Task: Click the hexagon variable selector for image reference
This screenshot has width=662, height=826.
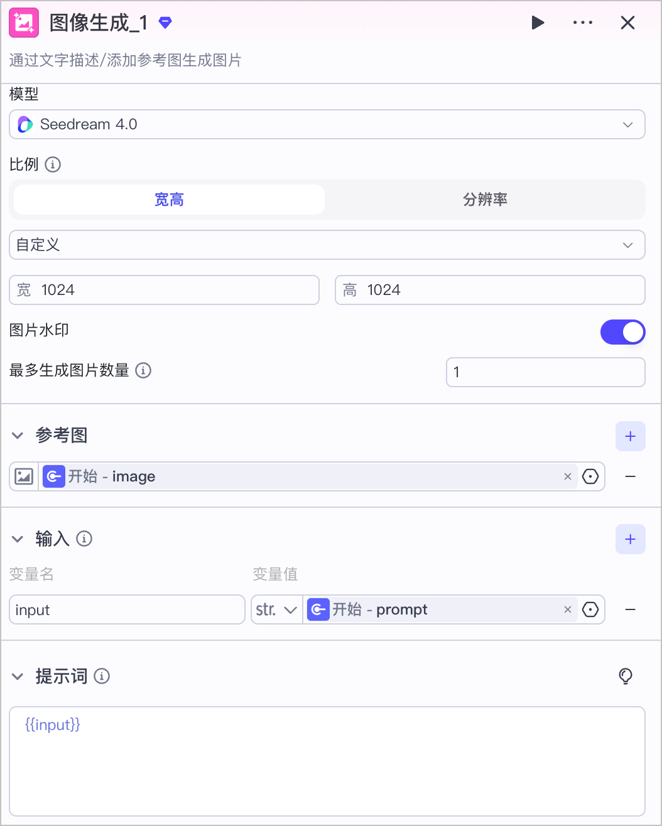Action: 590,477
